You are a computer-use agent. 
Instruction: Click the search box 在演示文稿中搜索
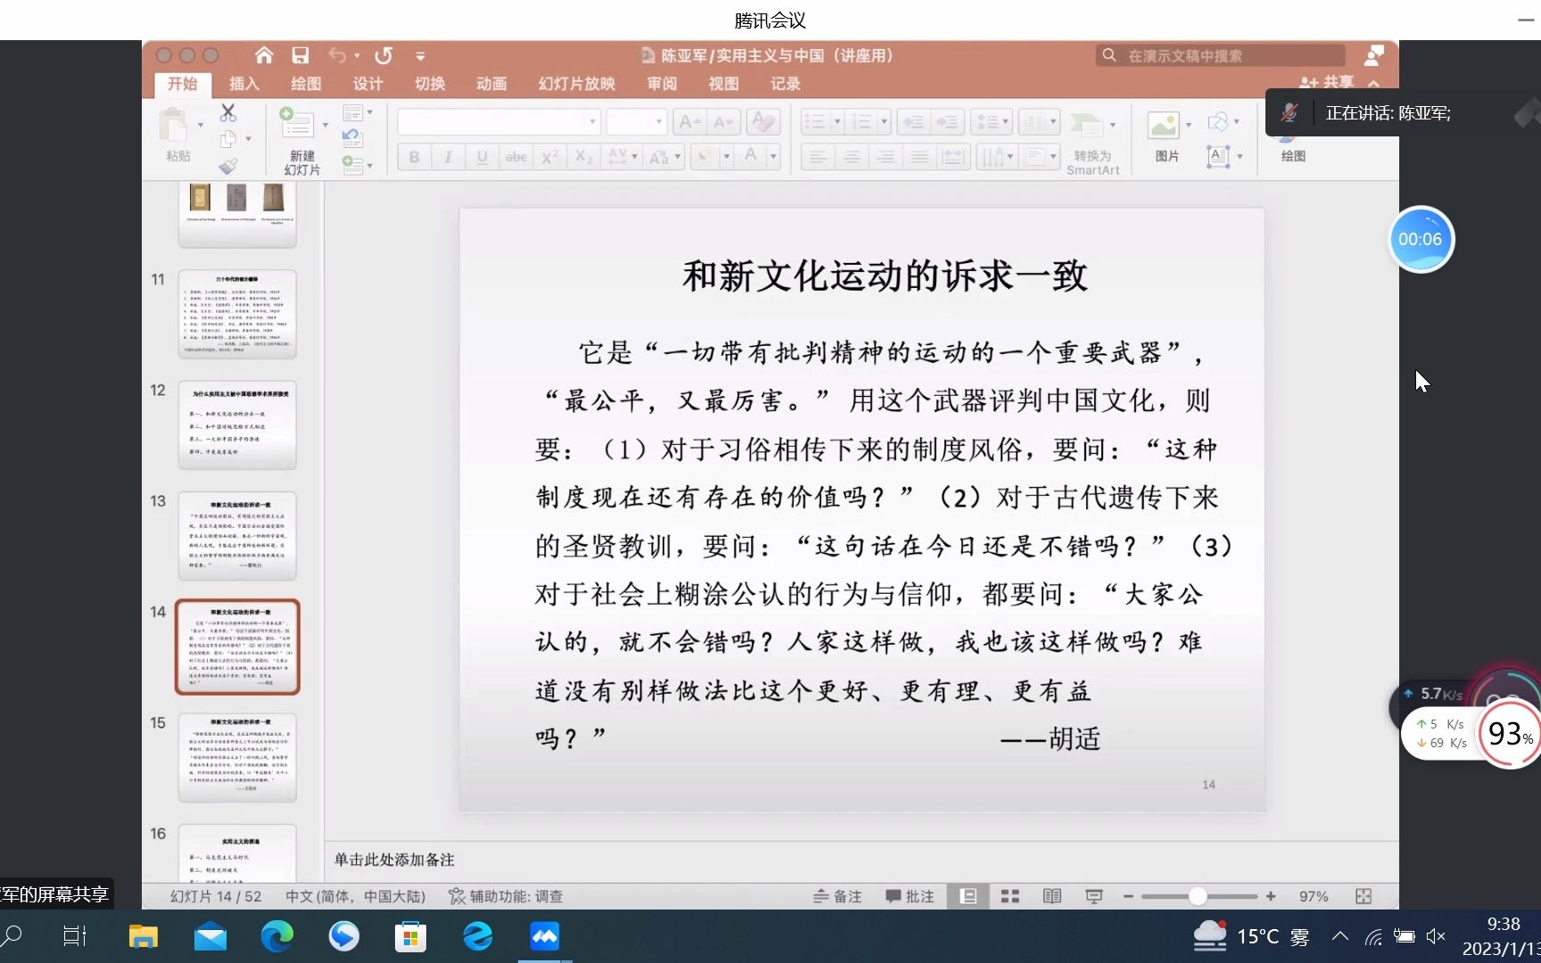tap(1220, 55)
